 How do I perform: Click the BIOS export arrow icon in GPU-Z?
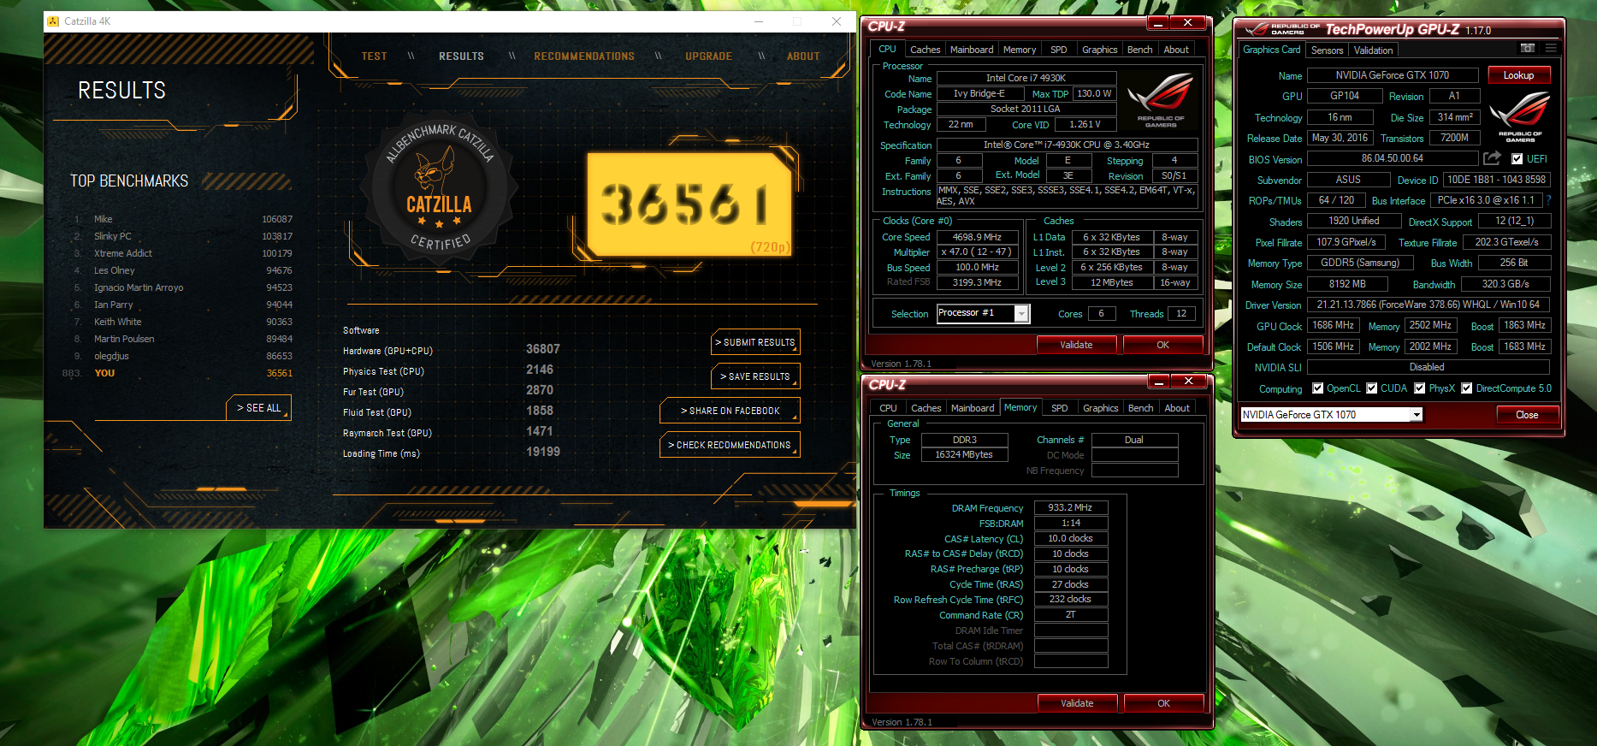[x=1492, y=158]
